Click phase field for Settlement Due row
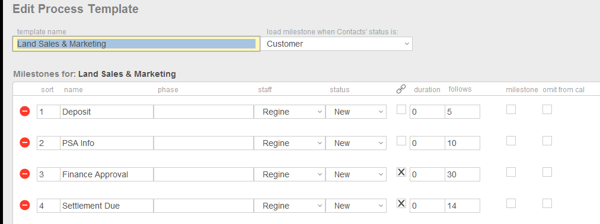This screenshot has width=600, height=224. [203, 206]
